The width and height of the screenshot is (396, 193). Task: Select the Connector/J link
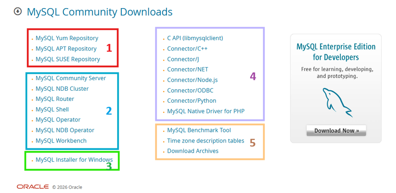[183, 59]
